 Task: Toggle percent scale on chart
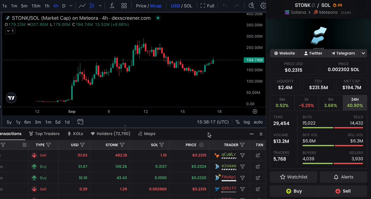point(237,122)
